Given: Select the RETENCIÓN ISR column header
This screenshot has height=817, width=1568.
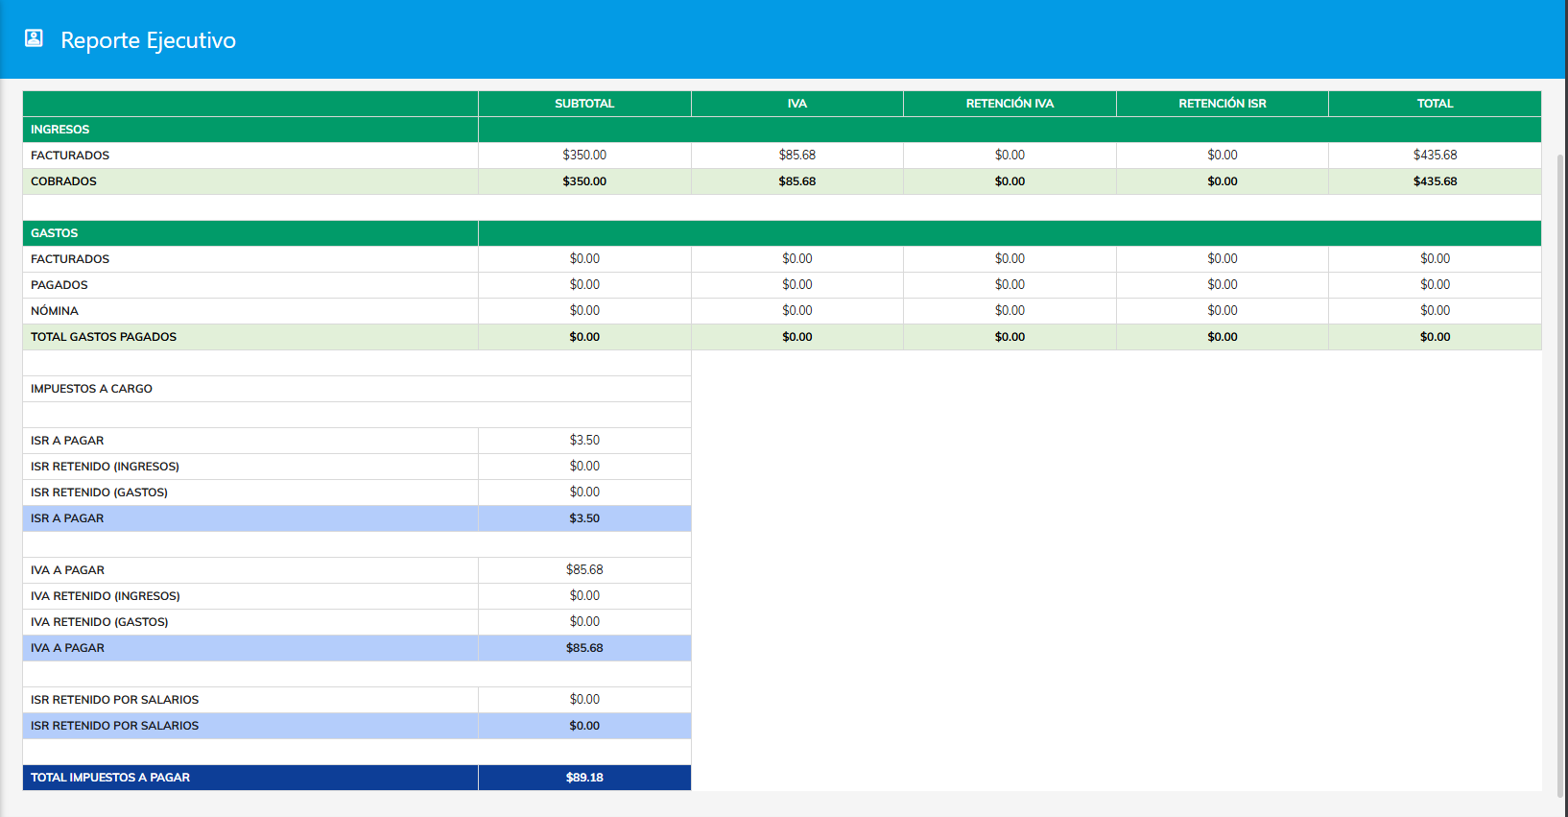Looking at the screenshot, I should tap(1222, 104).
